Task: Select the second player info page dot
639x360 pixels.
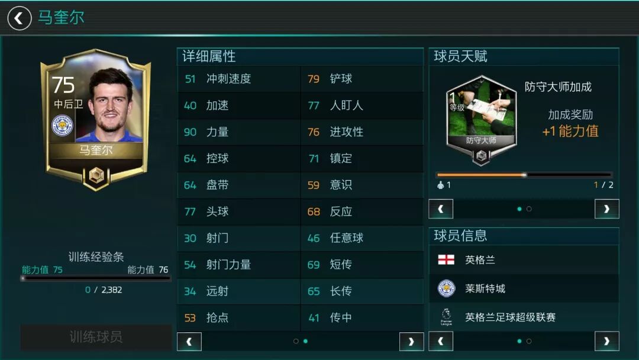Action: click(529, 341)
